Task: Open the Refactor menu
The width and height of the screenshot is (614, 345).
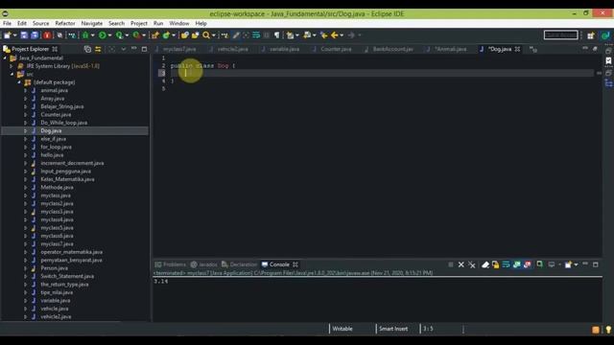Action: point(65,23)
